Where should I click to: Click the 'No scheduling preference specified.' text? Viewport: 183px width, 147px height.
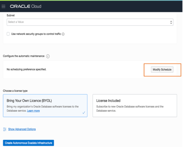point(27,69)
